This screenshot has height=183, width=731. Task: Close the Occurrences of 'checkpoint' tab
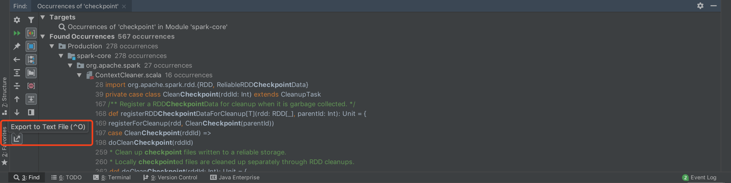(x=124, y=6)
